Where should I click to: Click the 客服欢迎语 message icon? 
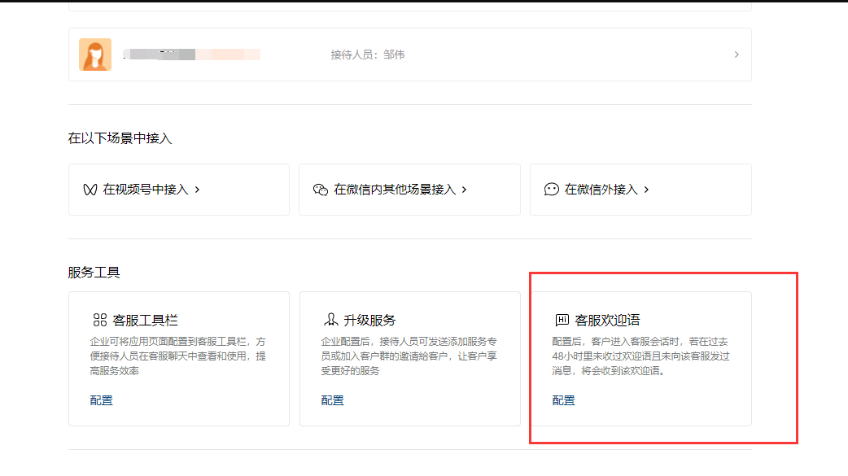pos(562,320)
